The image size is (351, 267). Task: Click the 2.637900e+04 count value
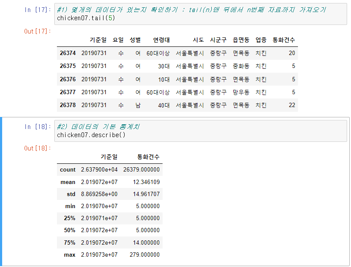[99, 170]
